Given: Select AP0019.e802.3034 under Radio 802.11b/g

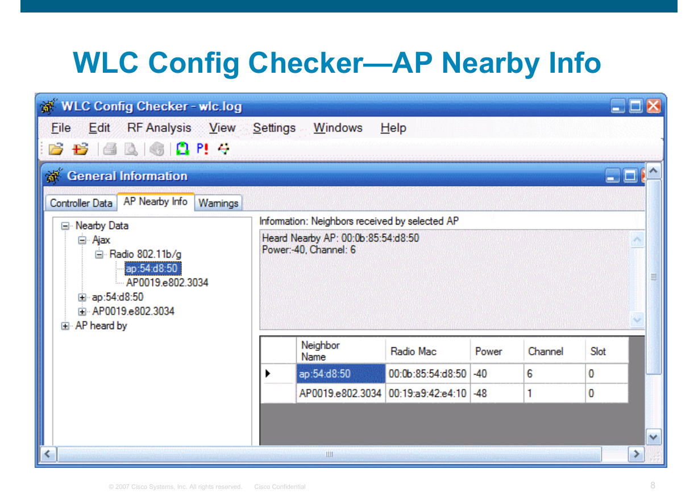Looking at the screenshot, I should tap(167, 283).
